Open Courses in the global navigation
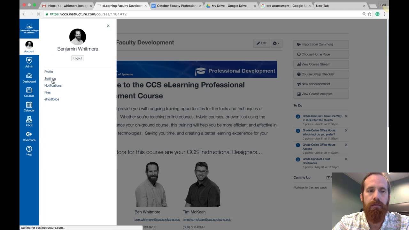Image resolution: width=409 pixels, height=230 pixels. pos(29,92)
